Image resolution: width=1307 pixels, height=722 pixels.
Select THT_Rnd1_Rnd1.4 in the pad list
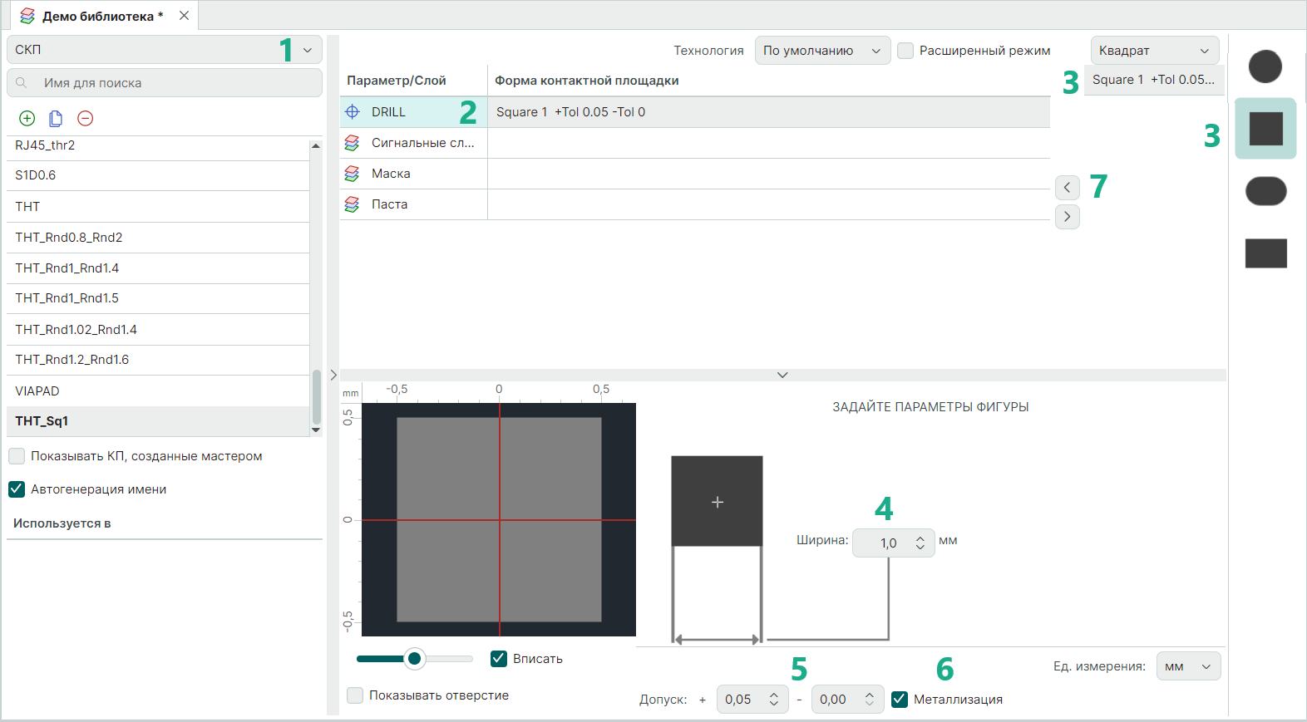click(67, 268)
